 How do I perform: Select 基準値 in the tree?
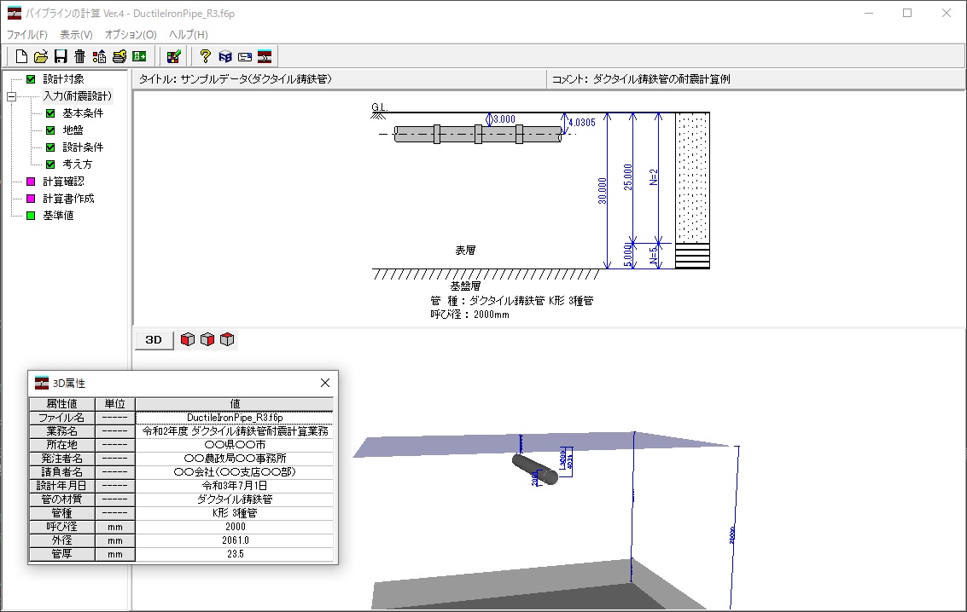58,216
